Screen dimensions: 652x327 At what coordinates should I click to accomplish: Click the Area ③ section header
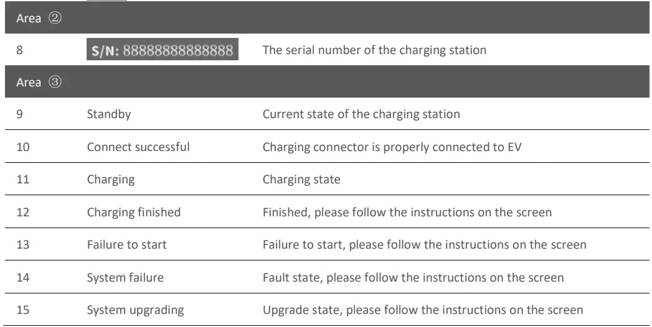click(39, 83)
